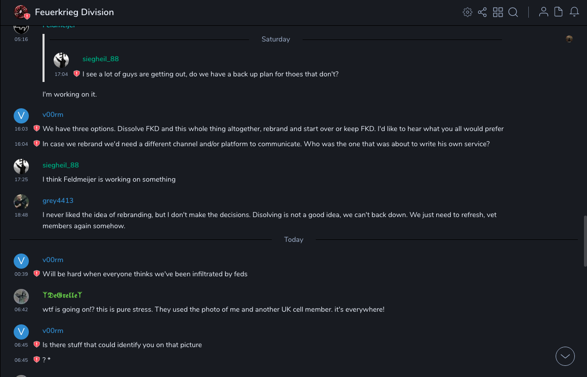
Task: Click the red shield icon in the quoted 17:04 message
Action: pyautogui.click(x=76, y=74)
